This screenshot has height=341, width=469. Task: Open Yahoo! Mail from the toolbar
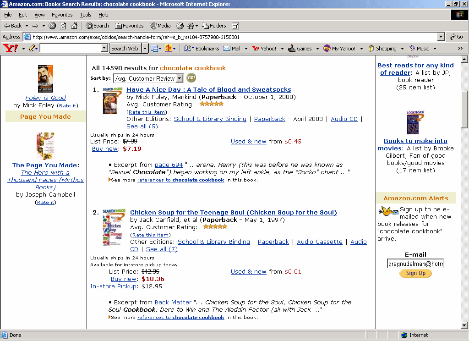click(x=232, y=48)
